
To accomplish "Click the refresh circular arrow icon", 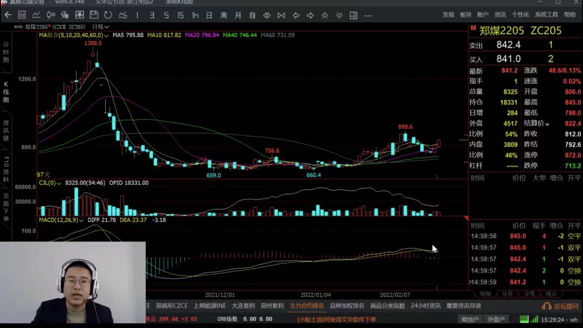I will tap(108, 15).
